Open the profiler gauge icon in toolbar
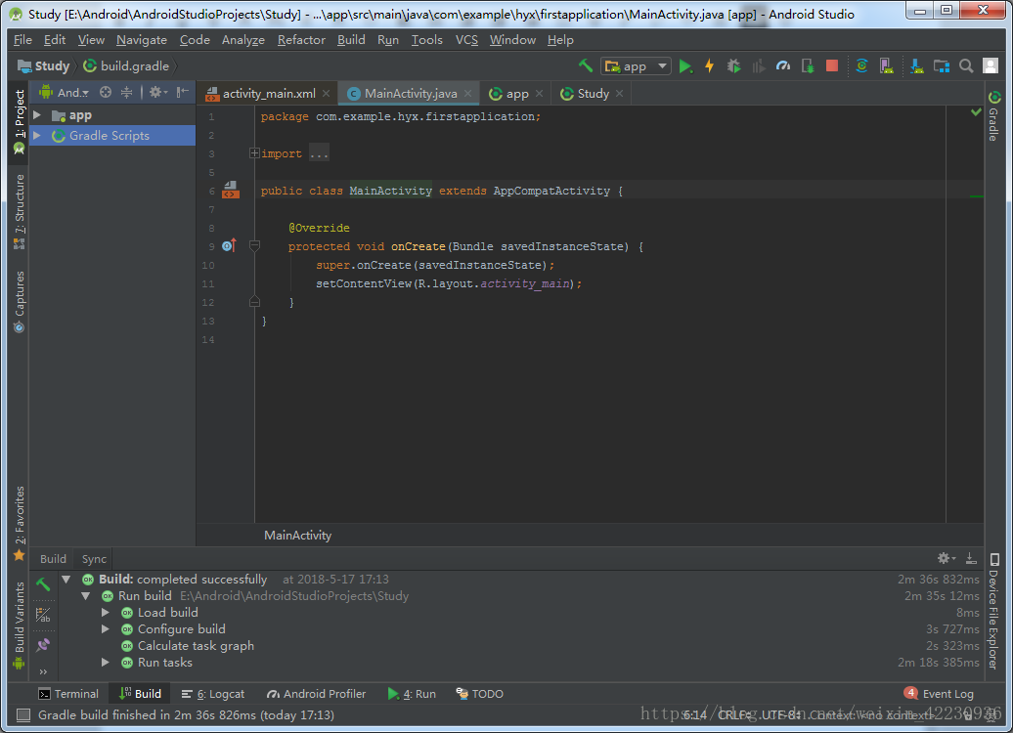The height and width of the screenshot is (733, 1013). pos(783,65)
